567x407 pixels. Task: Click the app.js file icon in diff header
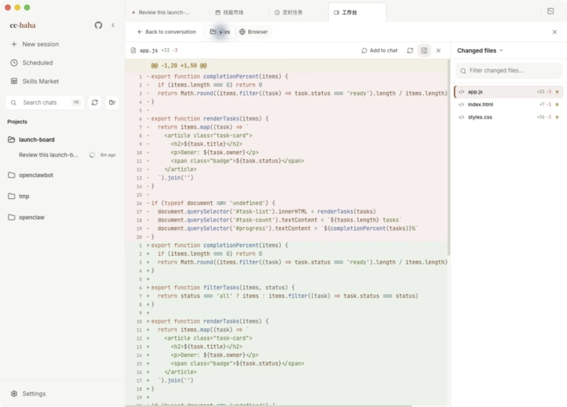(133, 50)
